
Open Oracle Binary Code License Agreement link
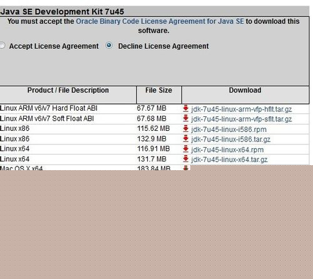click(160, 21)
